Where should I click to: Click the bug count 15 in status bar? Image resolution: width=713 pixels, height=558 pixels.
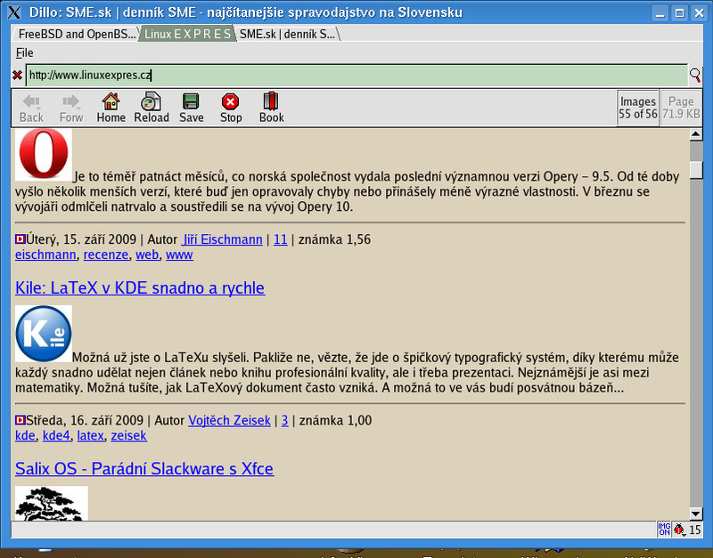[x=695, y=530]
